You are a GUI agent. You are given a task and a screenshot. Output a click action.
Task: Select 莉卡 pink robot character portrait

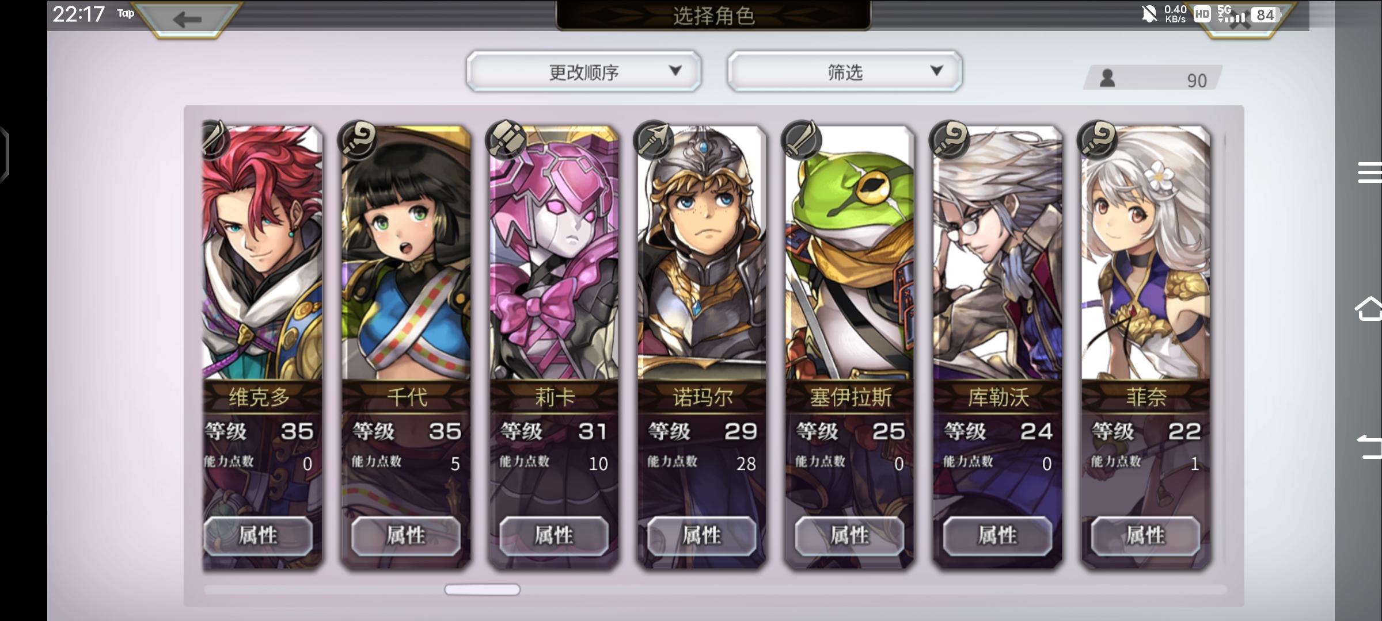click(554, 253)
